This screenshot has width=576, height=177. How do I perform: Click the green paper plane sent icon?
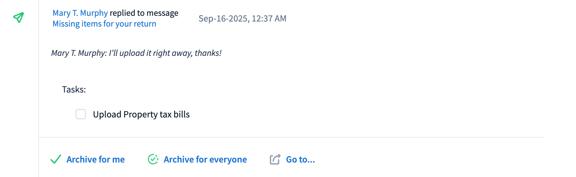click(19, 17)
